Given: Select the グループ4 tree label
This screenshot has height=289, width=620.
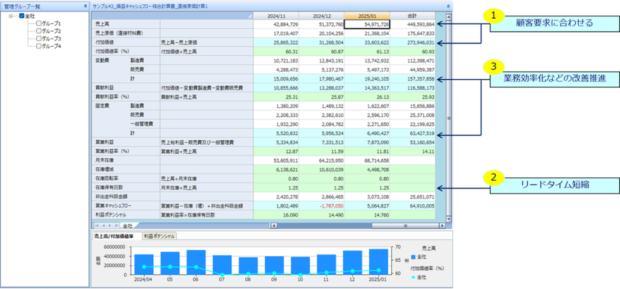Looking at the screenshot, I should [x=51, y=47].
